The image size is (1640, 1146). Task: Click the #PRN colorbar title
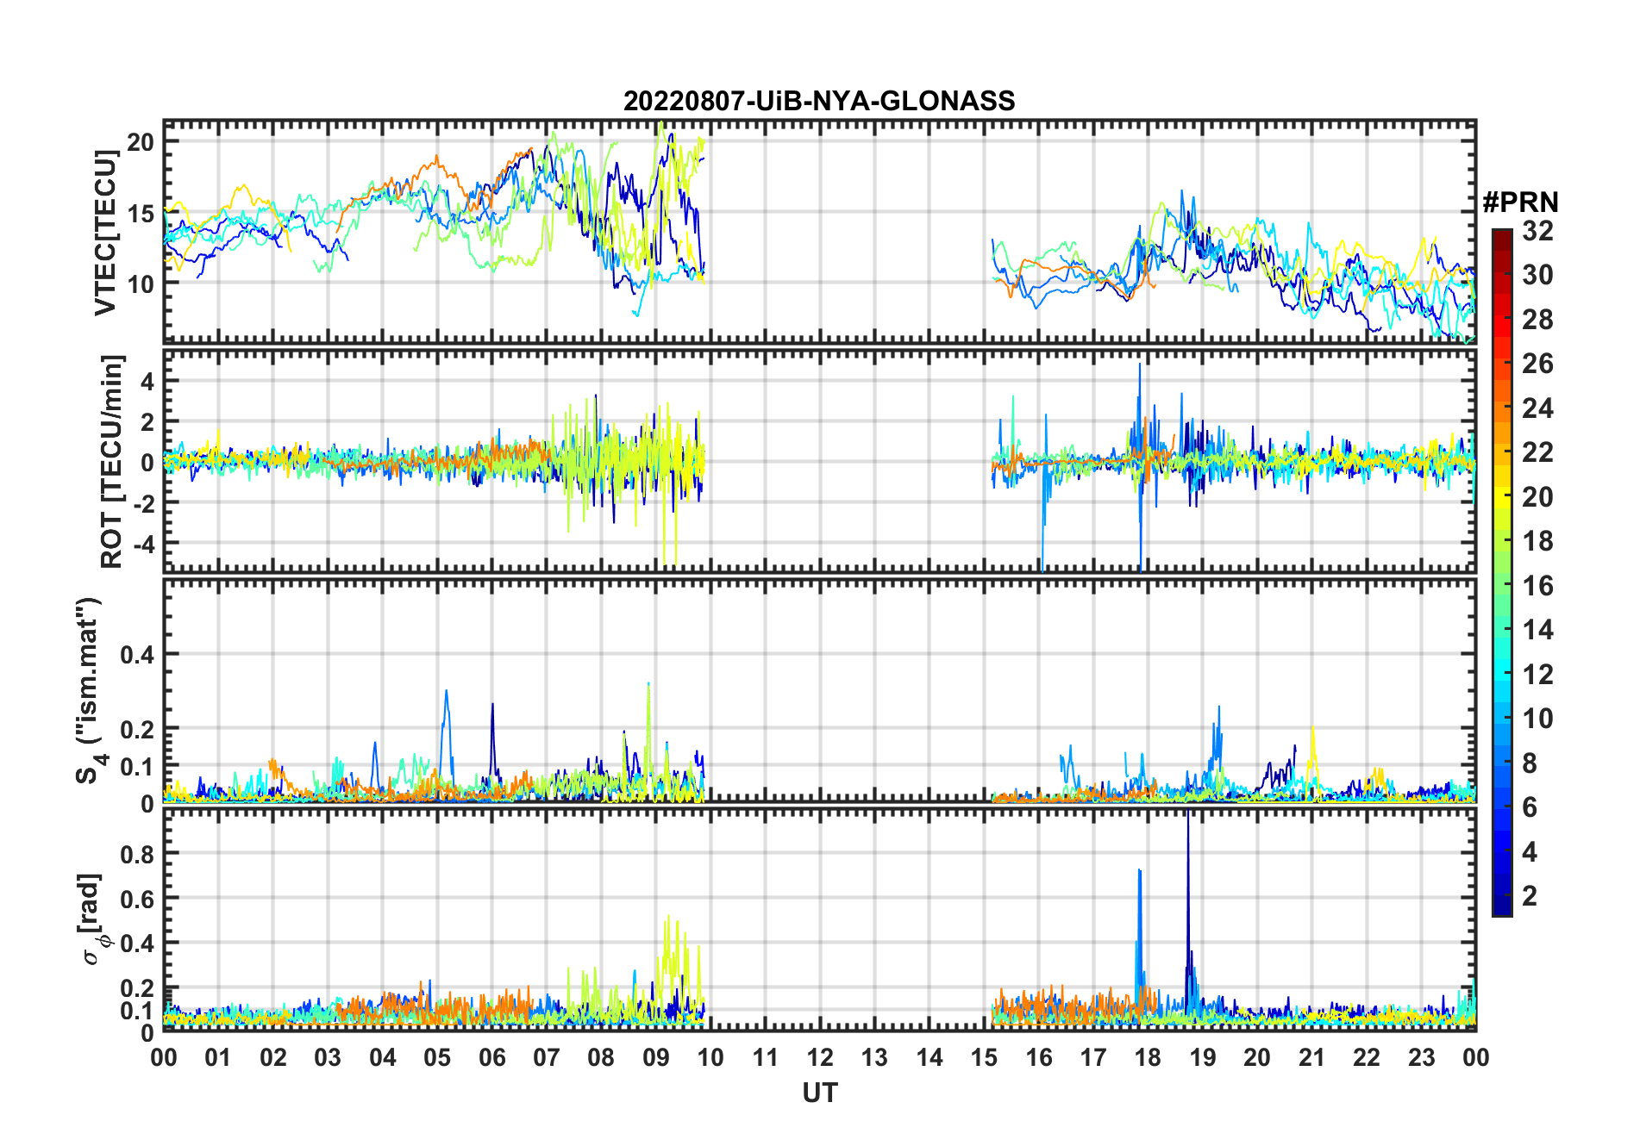click(x=1520, y=202)
